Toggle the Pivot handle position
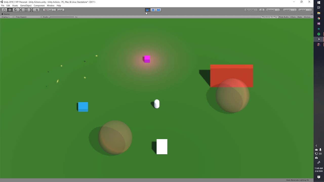Image resolution: width=324 pixels, height=182 pixels. pos(48,10)
